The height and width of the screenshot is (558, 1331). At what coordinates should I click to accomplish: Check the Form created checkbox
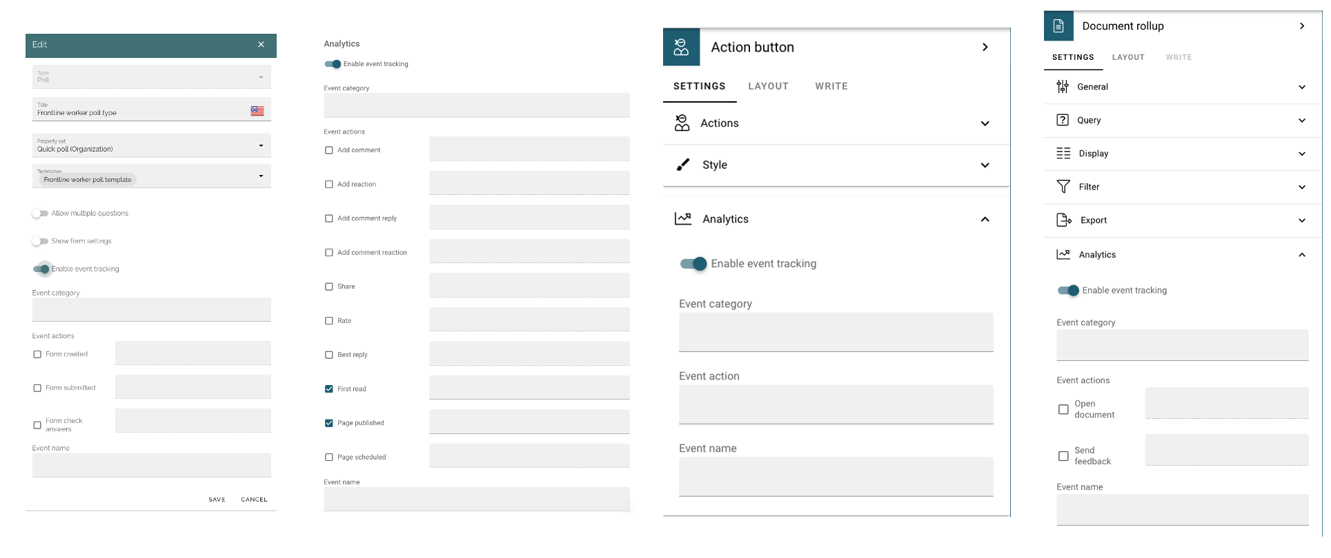(37, 354)
